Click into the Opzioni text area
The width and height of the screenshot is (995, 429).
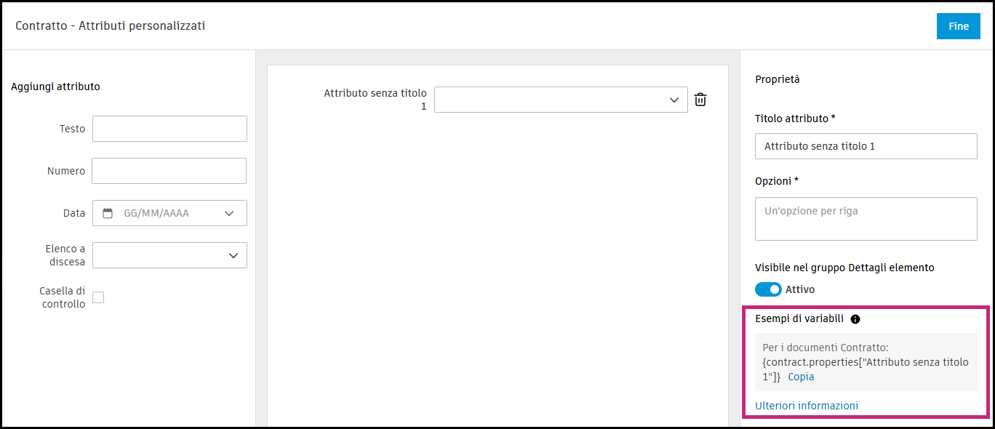866,218
